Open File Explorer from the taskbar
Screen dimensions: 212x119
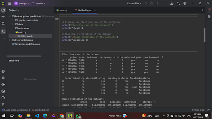(28, 116)
